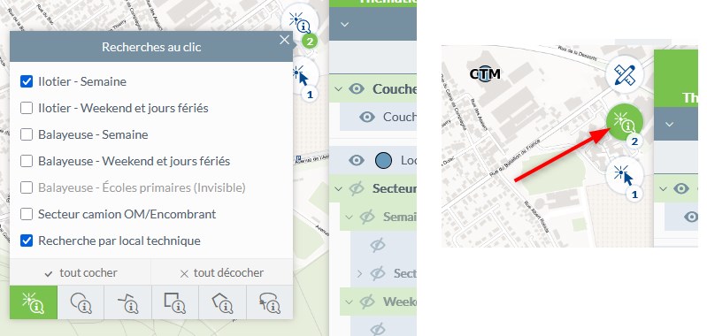The height and width of the screenshot is (336, 707).
Task: Collapse the Couche layer group chevron
Action: (338, 88)
